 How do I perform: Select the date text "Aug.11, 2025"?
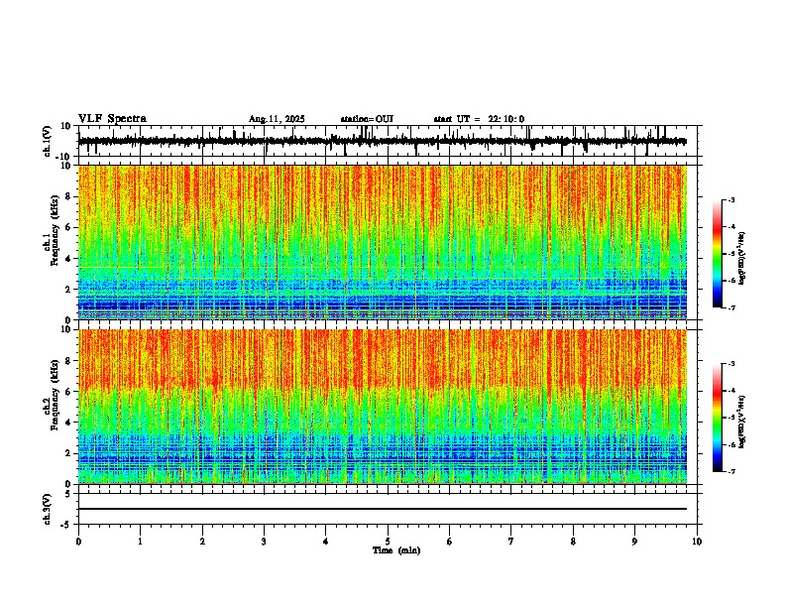(x=277, y=119)
